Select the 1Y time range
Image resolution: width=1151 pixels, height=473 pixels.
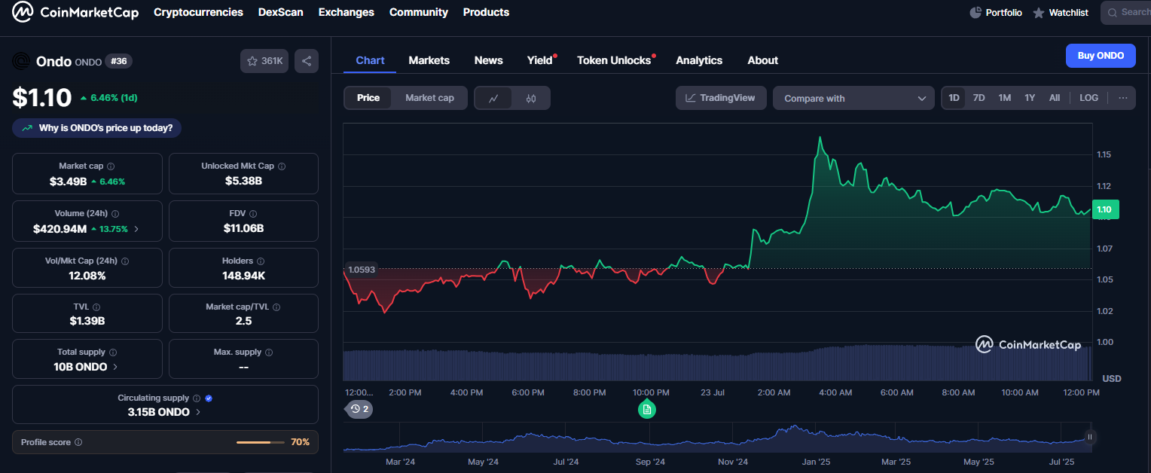pos(1030,98)
